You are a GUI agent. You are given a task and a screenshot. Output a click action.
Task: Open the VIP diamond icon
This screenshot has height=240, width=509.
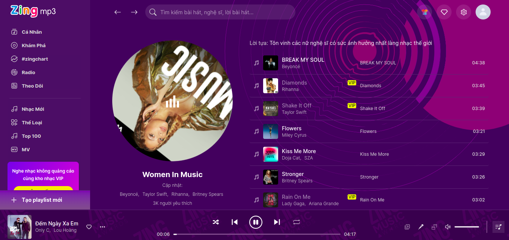coord(444,12)
